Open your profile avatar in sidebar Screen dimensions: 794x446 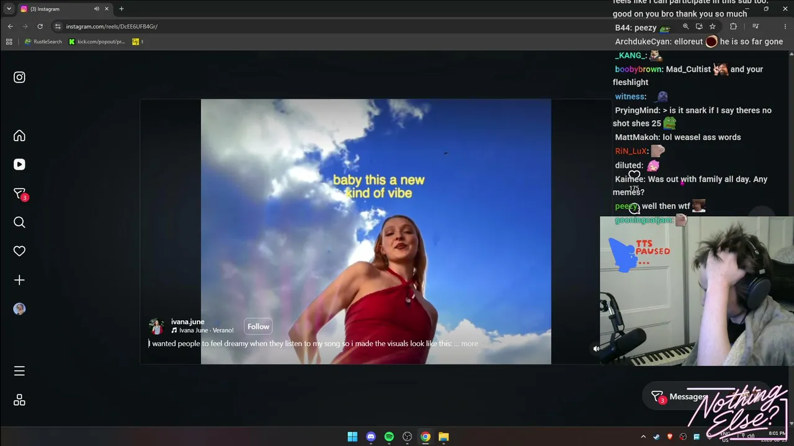[19, 309]
